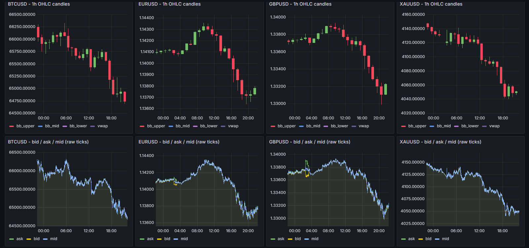
Task: Click the GBPUSD - bid / ask / mid panel title
Action: (x=310, y=142)
